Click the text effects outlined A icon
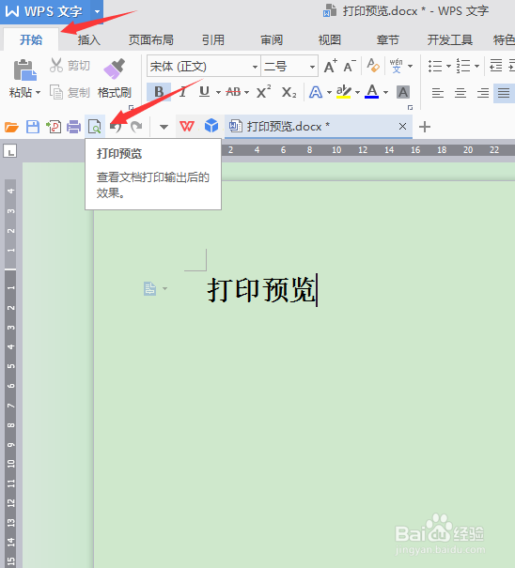This screenshot has width=515, height=568. click(316, 92)
